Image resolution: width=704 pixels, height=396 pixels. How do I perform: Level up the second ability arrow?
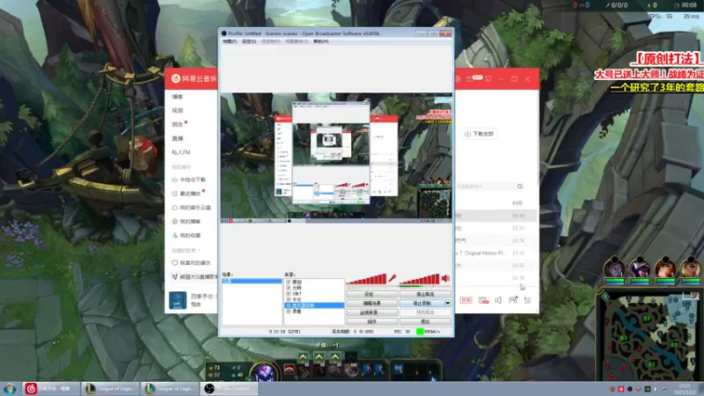point(319,357)
